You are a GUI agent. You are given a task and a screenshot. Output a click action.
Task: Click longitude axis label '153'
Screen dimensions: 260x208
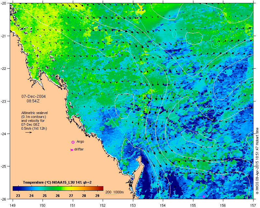click(x=133, y=205)
